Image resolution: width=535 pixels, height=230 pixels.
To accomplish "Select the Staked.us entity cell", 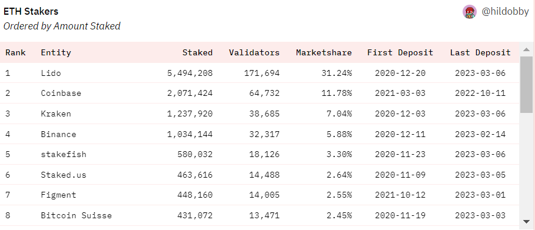I will [64, 175].
